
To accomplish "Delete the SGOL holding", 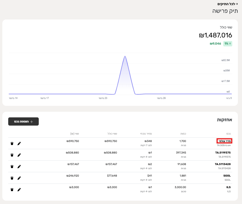I will (12, 178).
